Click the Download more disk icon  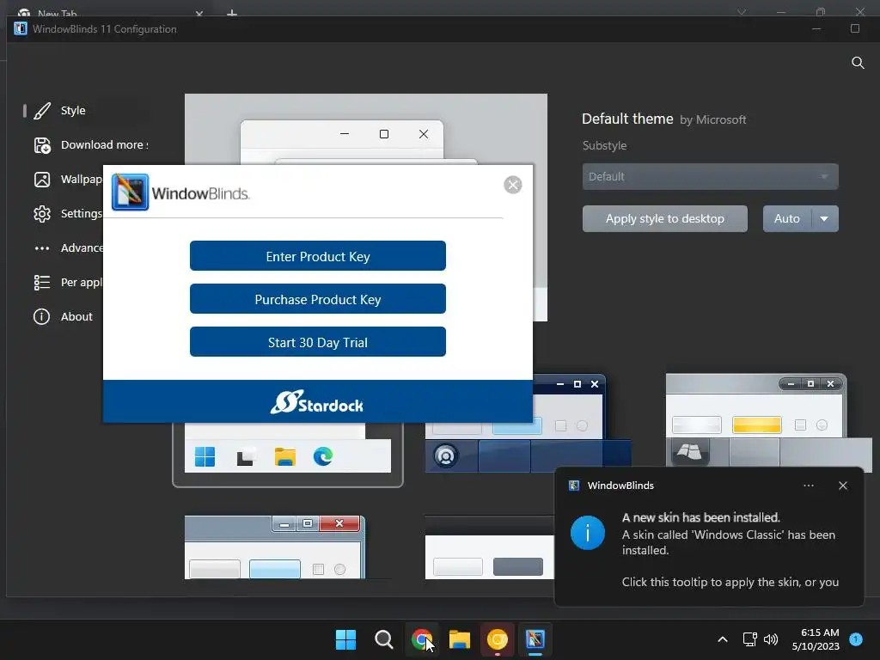pyautogui.click(x=42, y=145)
